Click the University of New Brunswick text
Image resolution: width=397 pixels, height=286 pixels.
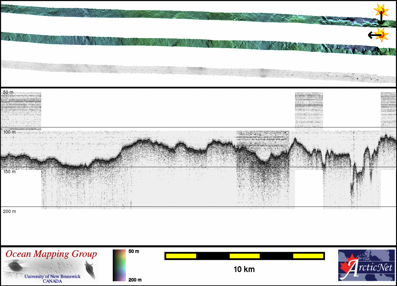click(52, 276)
